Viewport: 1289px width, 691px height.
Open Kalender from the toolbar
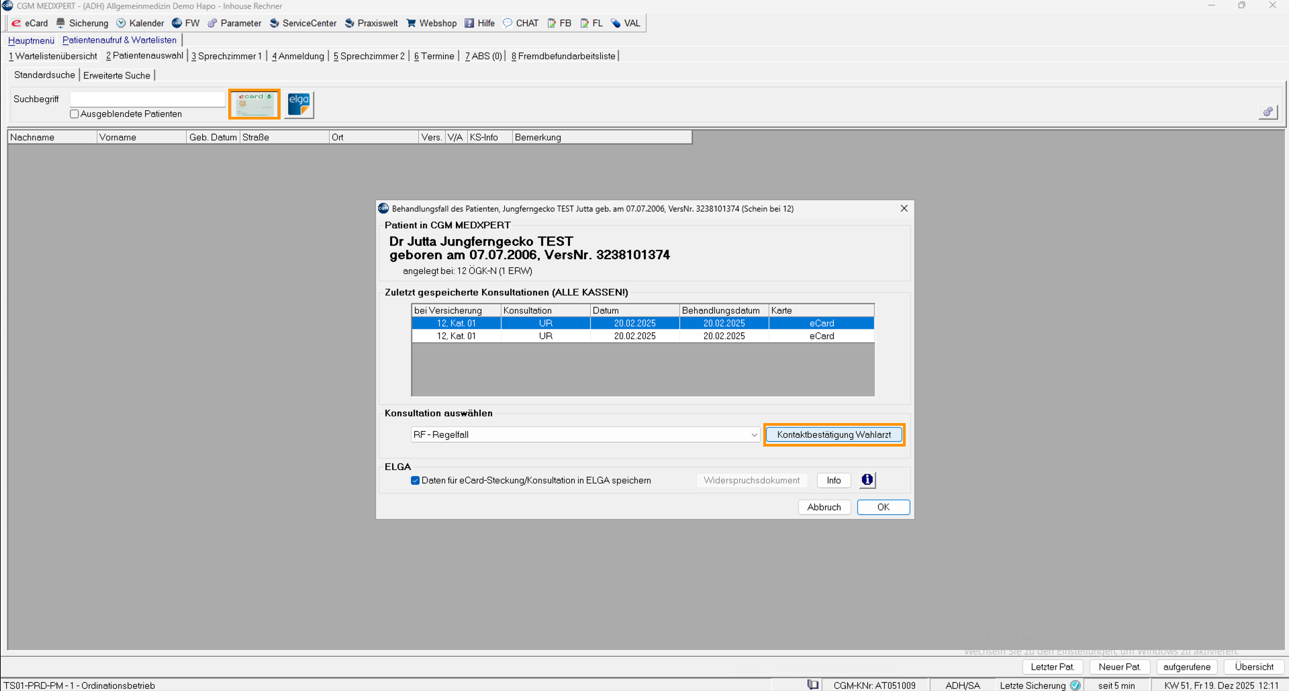[x=140, y=23]
